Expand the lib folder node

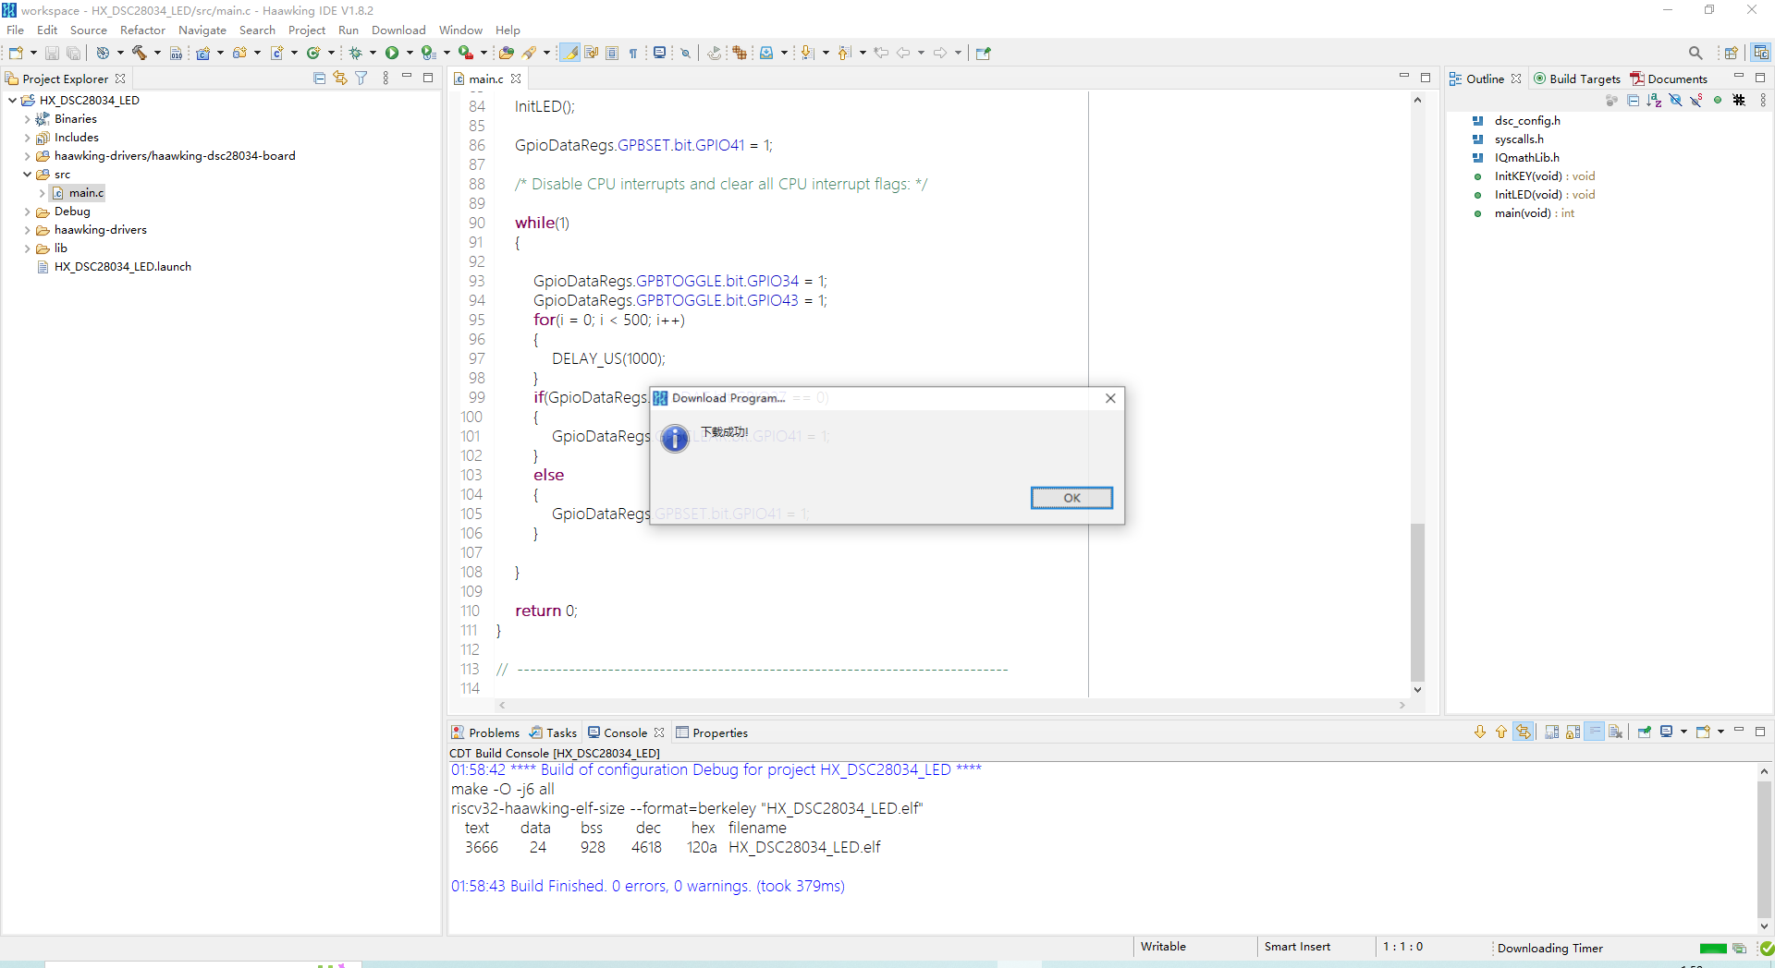click(27, 248)
